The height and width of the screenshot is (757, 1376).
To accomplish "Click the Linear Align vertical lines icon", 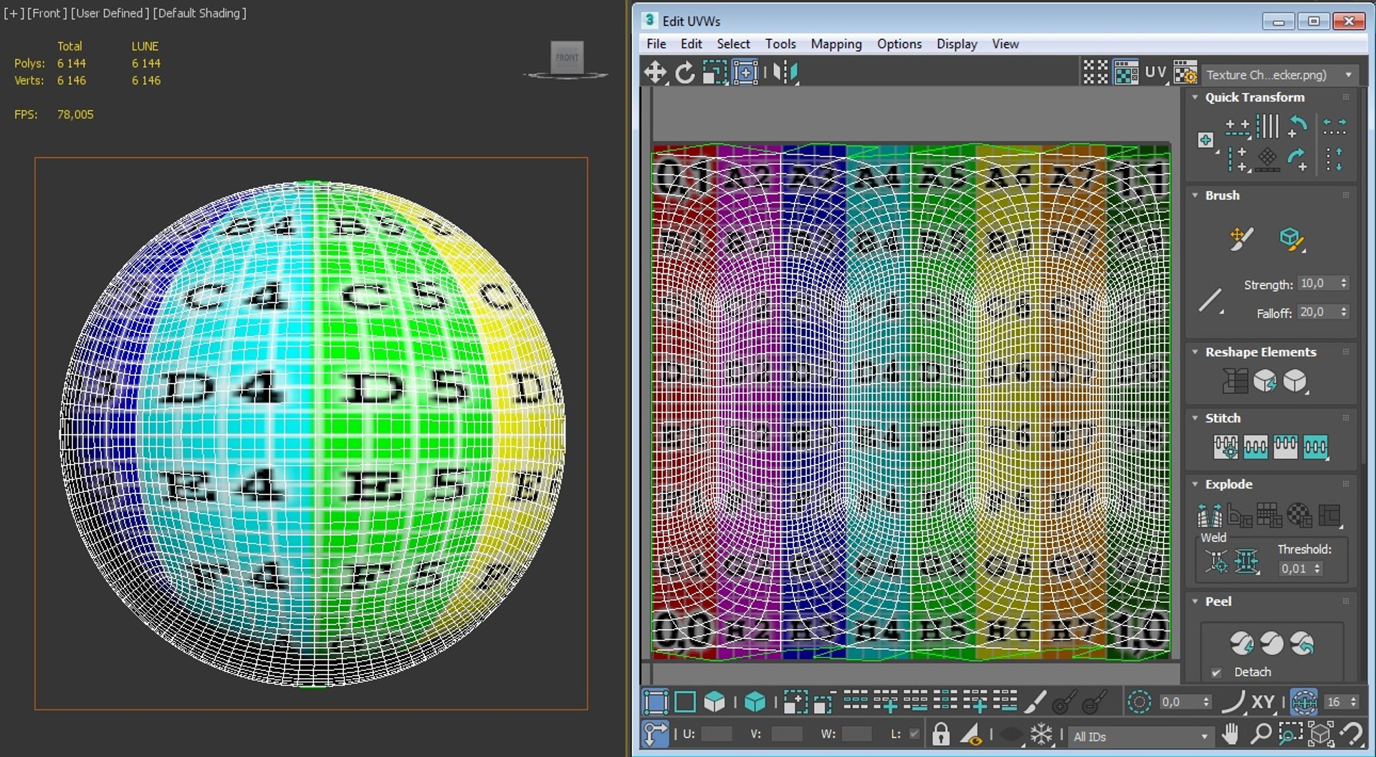I will [1267, 127].
